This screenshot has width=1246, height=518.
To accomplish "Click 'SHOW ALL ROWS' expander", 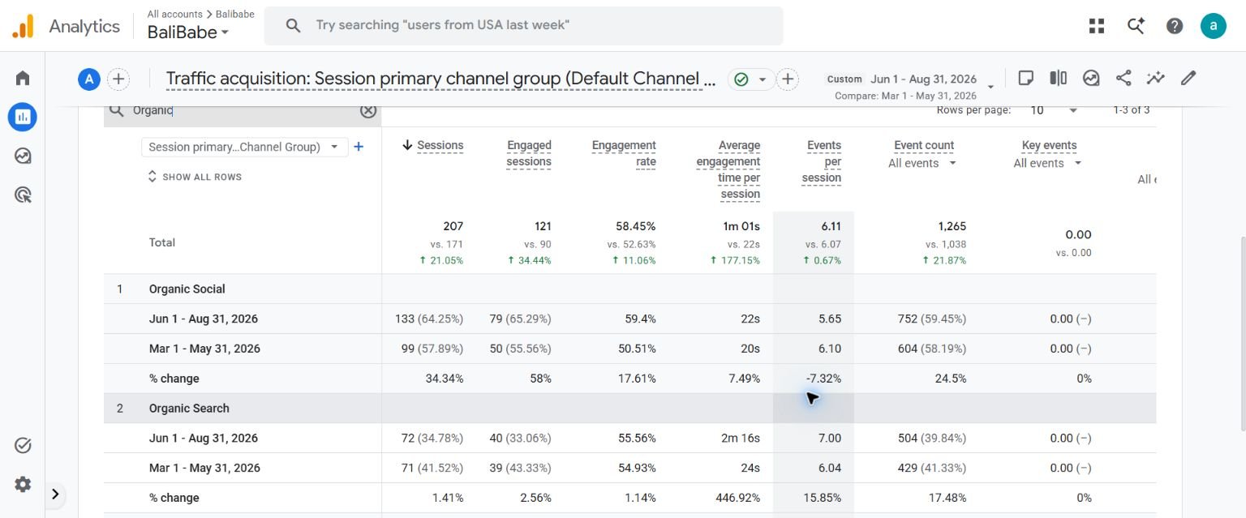I will tap(195, 177).
